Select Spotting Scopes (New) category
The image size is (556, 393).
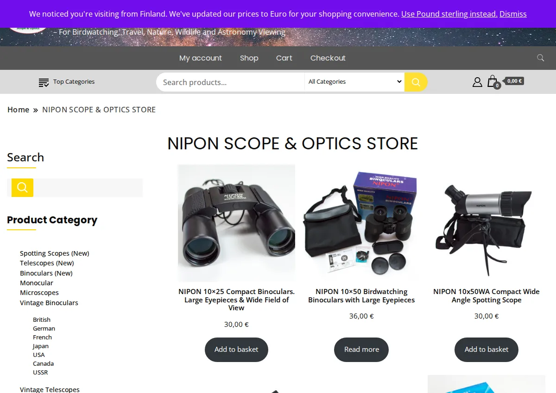coord(55,253)
